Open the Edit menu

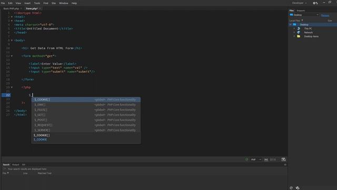tap(10, 3)
